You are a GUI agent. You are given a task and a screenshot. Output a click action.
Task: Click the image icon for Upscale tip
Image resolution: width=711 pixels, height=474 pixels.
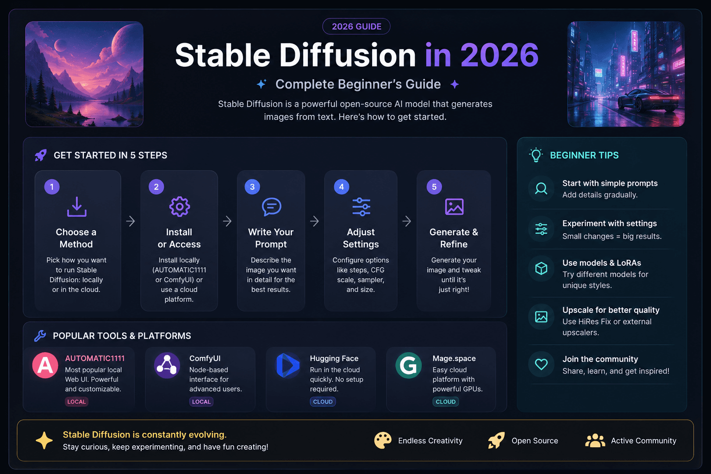[541, 317]
